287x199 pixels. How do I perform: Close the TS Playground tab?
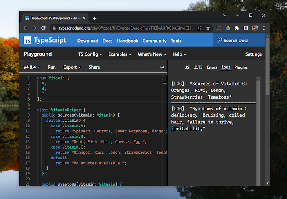[x=84, y=18]
